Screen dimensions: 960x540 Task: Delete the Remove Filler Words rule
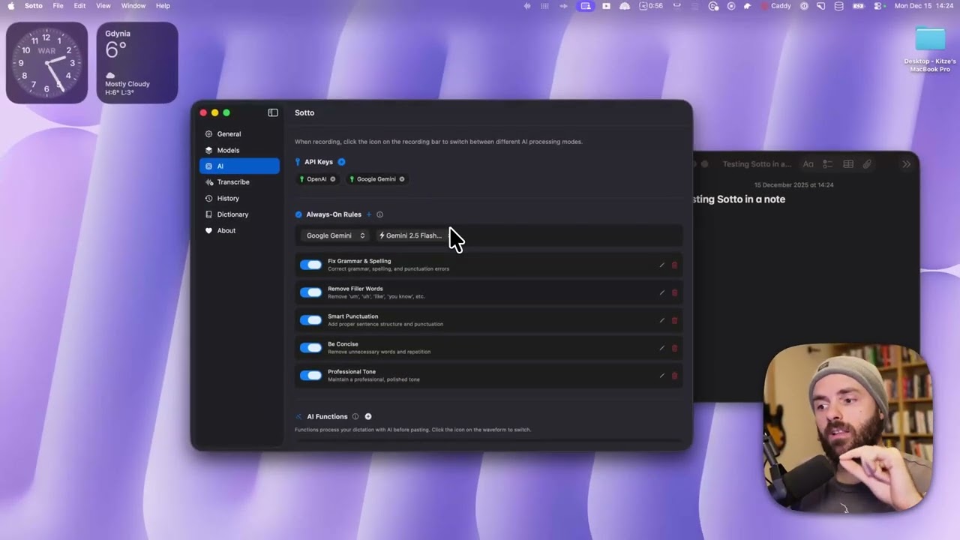coord(674,292)
